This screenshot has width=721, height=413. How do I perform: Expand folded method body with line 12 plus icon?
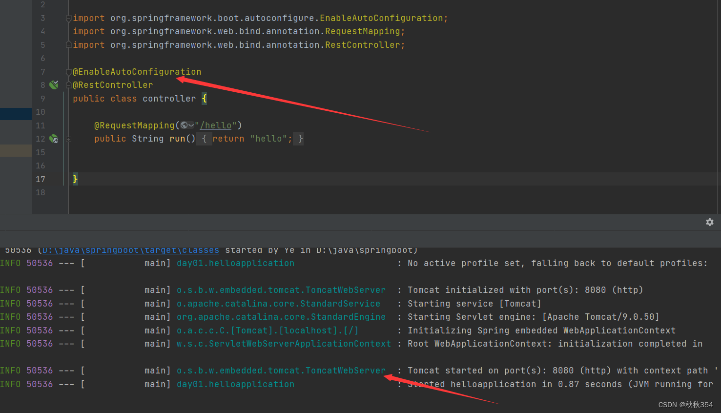click(68, 139)
